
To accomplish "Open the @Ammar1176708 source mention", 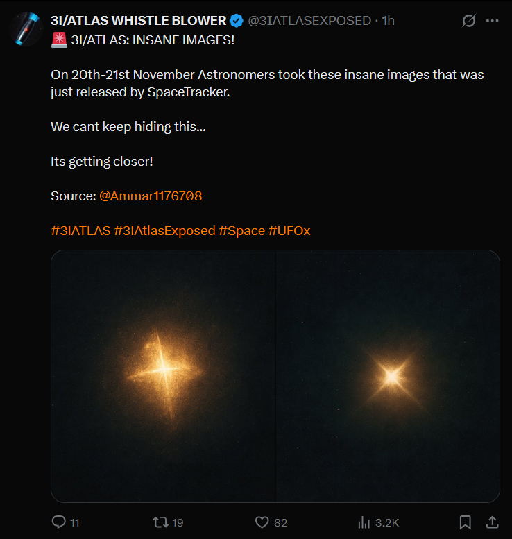I will 151,196.
